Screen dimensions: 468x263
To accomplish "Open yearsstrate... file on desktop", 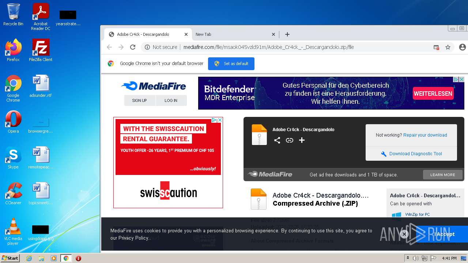I will click(68, 18).
